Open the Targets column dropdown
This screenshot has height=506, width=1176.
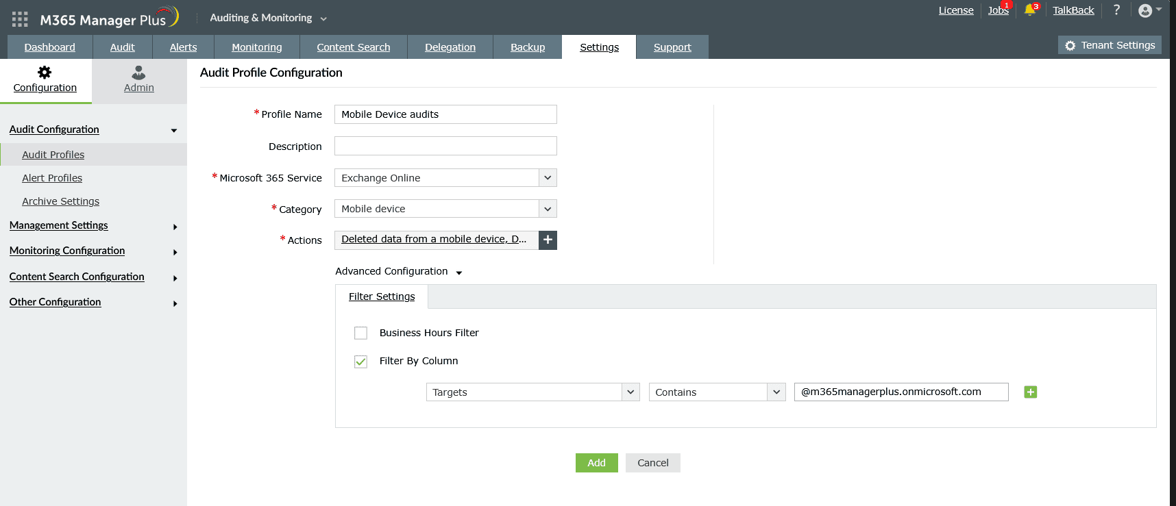pos(533,392)
